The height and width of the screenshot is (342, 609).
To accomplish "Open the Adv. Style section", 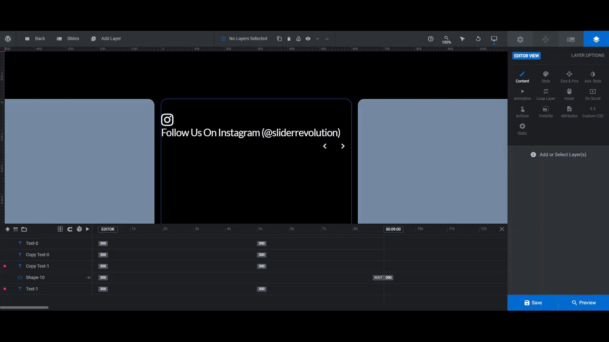I will [x=593, y=77].
